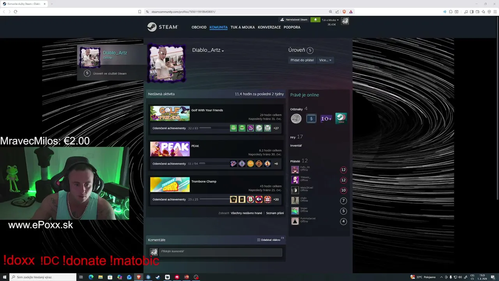Open friend T0mass_ profile
The width and height of the screenshot is (499, 281).
305,177
